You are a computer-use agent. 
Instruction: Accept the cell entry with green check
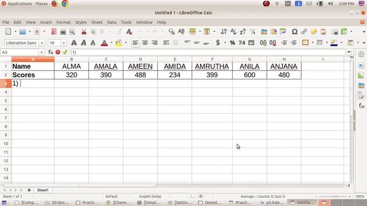(x=65, y=52)
